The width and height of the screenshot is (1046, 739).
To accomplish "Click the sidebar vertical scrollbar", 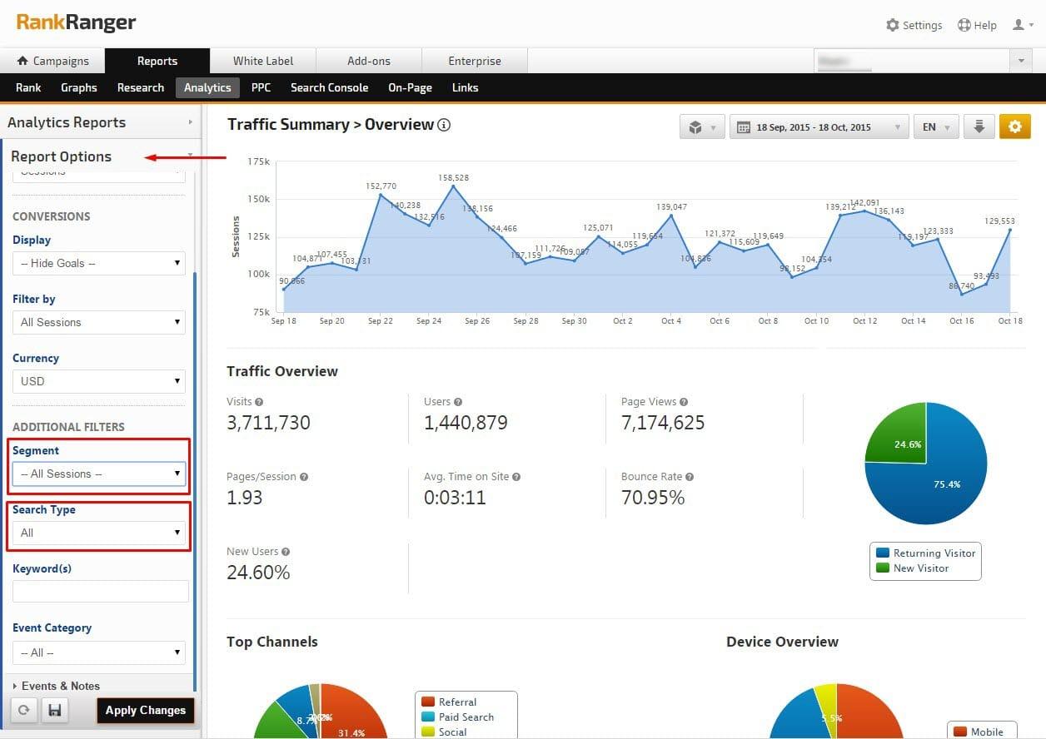I will click(x=195, y=481).
